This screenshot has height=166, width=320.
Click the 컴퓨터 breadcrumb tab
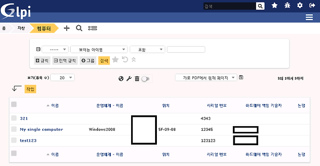(44, 28)
